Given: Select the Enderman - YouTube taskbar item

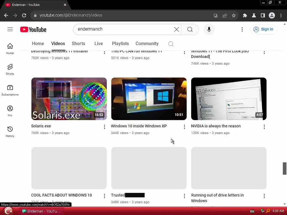Looking at the screenshot, I should (x=41, y=211).
